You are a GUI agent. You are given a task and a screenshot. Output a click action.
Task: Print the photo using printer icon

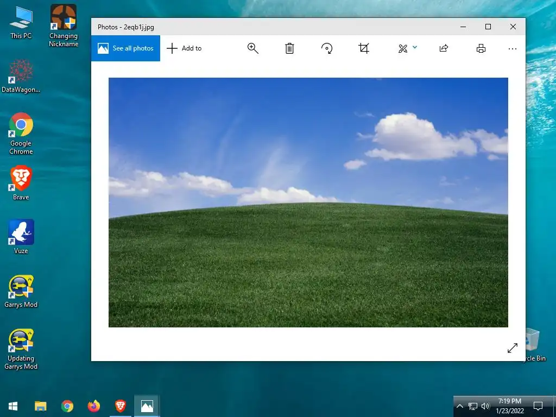481,48
